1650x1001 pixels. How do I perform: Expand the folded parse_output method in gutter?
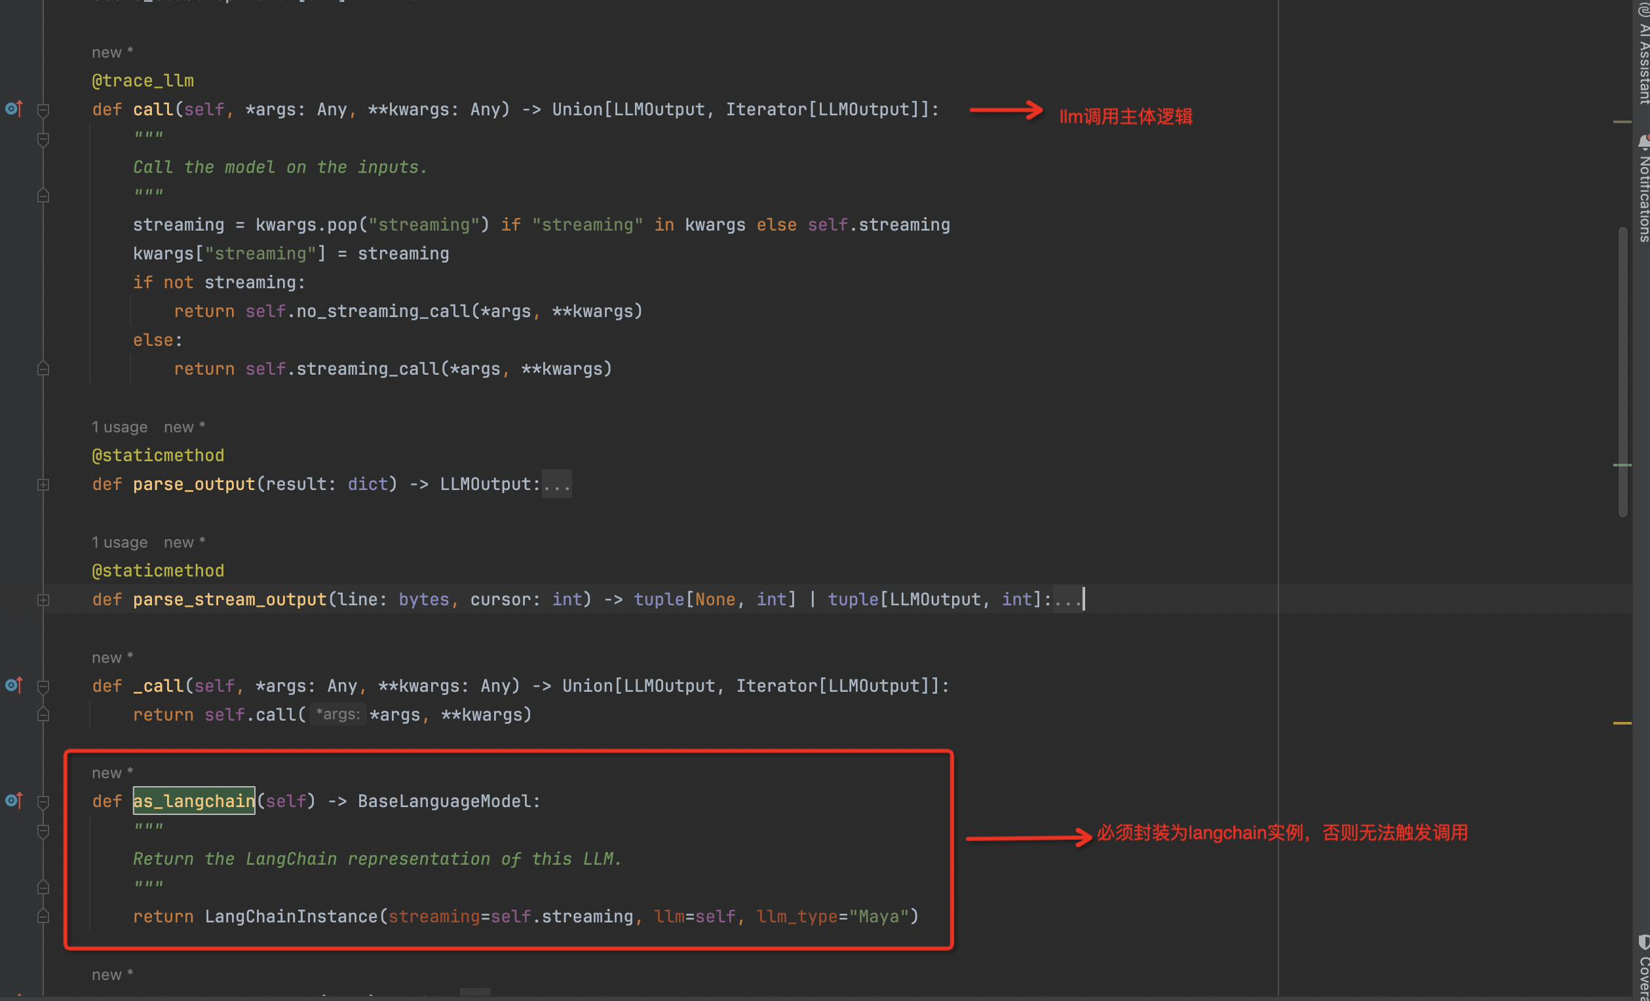click(x=43, y=484)
